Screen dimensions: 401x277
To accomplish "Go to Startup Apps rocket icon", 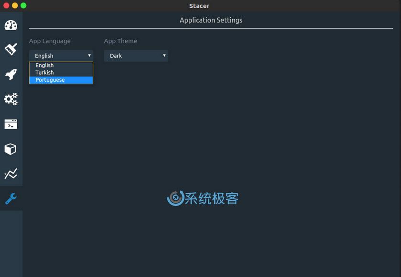I will click(x=11, y=74).
